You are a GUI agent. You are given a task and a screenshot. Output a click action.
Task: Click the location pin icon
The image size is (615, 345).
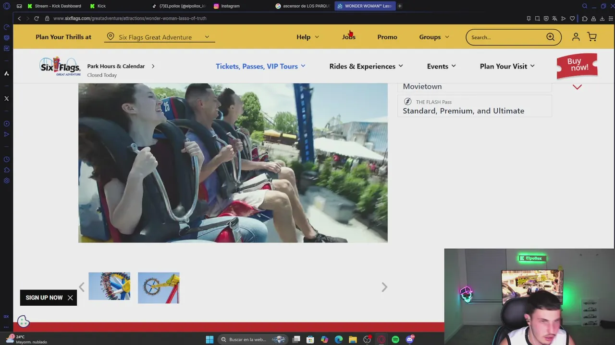(111, 36)
